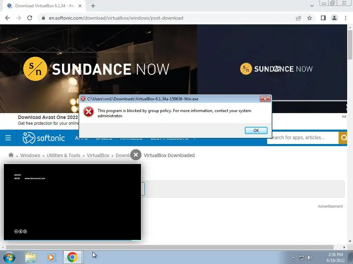Viewport: 353px width, 264px height.
Task: Open a new tab with the plus button
Action: pos(93,6)
